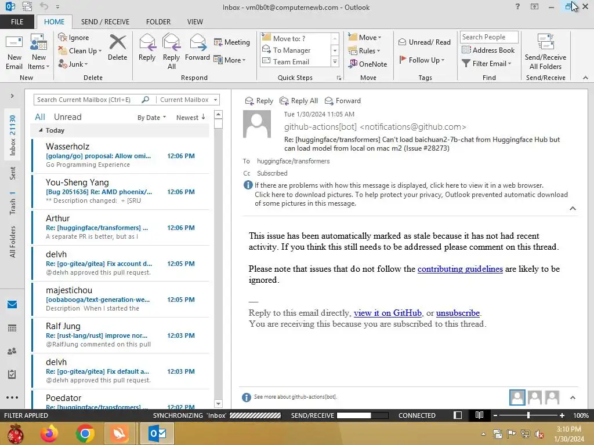Open the Address Book
The height and width of the screenshot is (445, 594).
[488, 50]
